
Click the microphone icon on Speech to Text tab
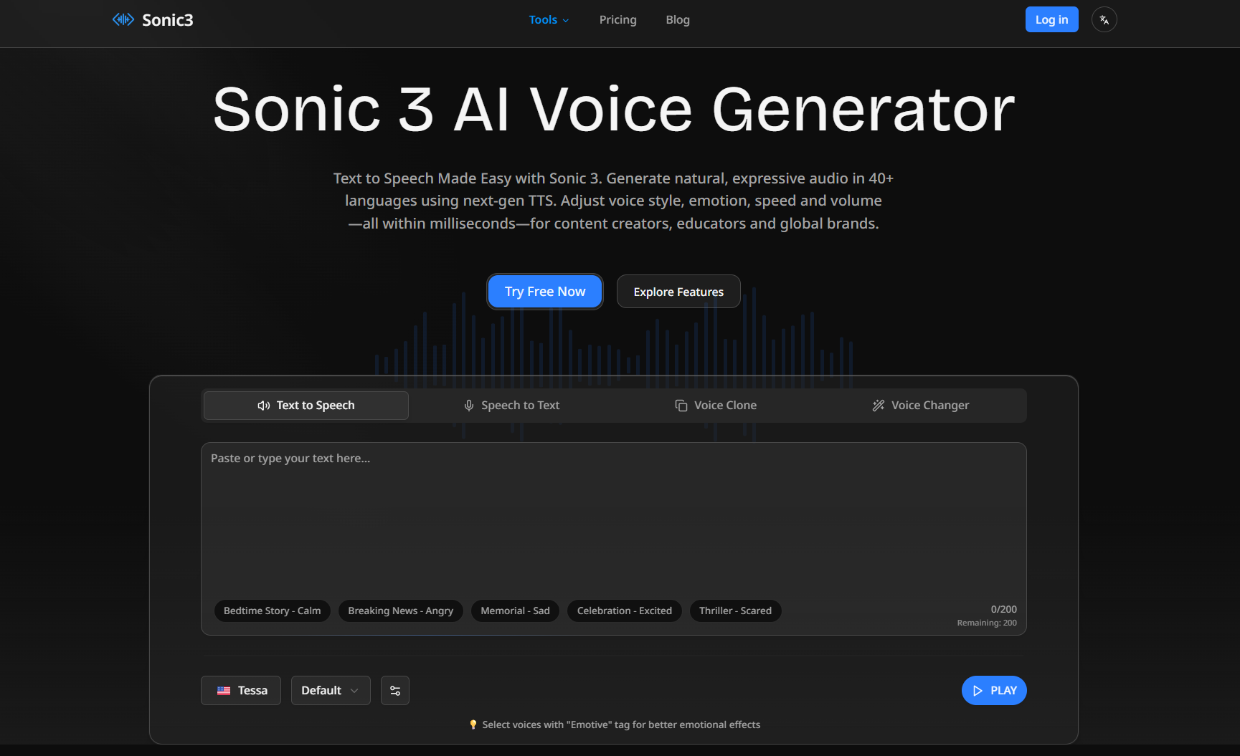(x=468, y=405)
